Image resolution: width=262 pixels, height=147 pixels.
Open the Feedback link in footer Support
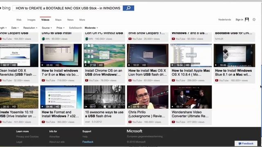tap(88, 142)
